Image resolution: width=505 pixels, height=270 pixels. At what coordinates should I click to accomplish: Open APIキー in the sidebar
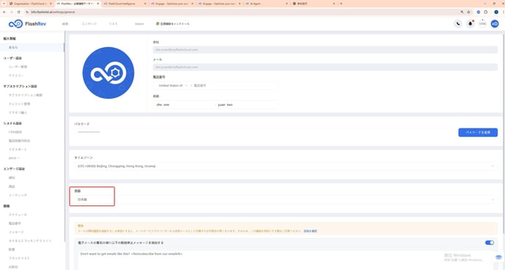click(x=14, y=158)
